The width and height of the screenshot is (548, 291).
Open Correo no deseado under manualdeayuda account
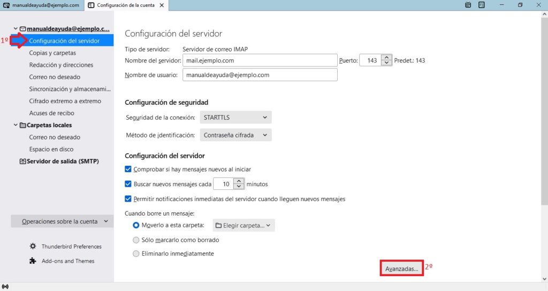point(55,77)
